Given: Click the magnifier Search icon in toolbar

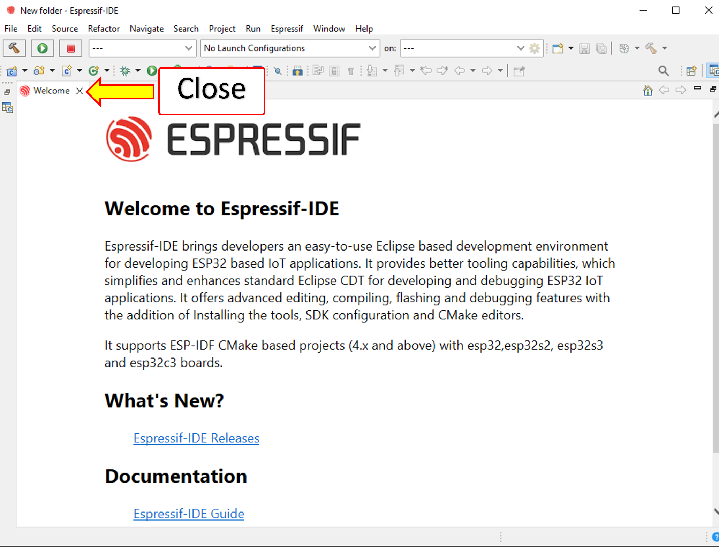Looking at the screenshot, I should tap(663, 71).
